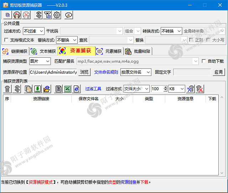This screenshot has height=193, width=228.
Task: Switch to 元素捕获 tab
Action: pos(109,51)
